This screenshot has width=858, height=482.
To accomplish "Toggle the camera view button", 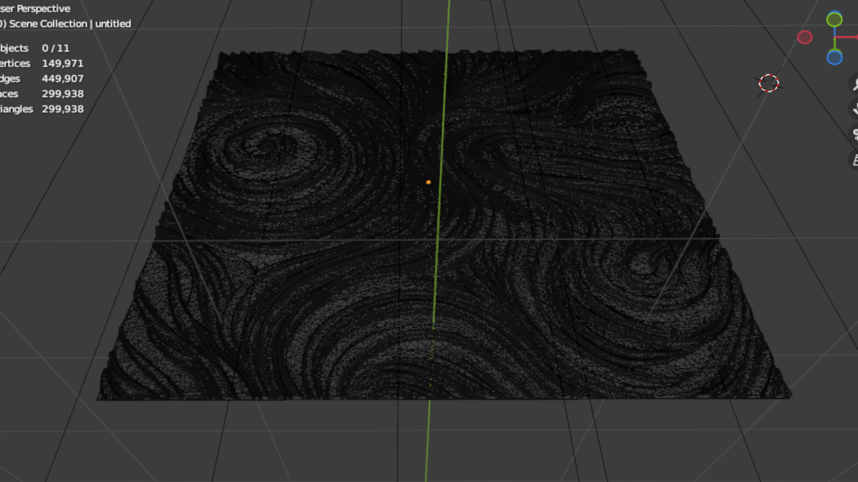I will (854, 134).
